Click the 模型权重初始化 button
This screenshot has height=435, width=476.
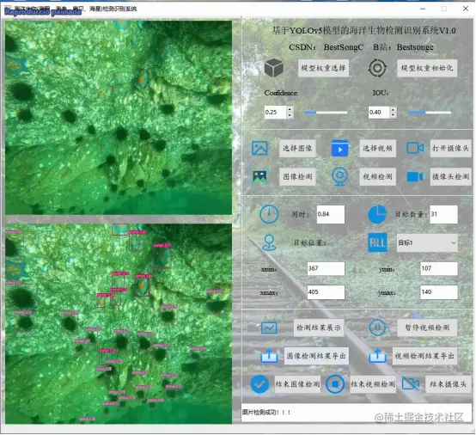(x=427, y=68)
